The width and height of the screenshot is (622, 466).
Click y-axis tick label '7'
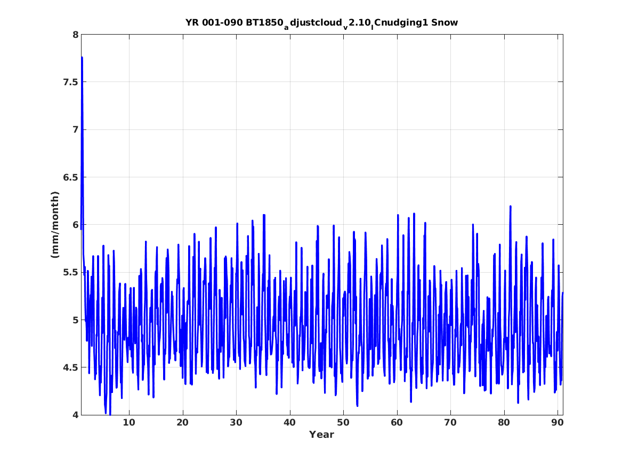coord(75,129)
